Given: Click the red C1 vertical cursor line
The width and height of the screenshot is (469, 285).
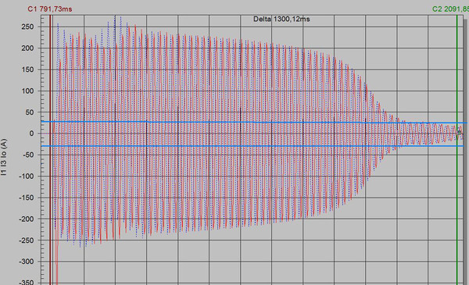Looking at the screenshot, I should pyautogui.click(x=50, y=149).
